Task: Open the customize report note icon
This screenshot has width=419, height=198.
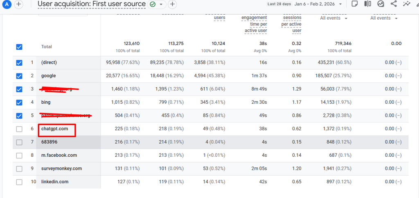Action: [x=355, y=4]
